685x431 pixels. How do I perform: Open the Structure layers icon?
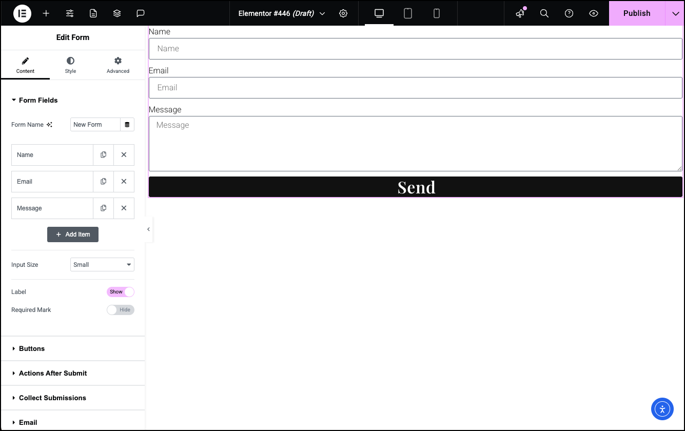[117, 13]
